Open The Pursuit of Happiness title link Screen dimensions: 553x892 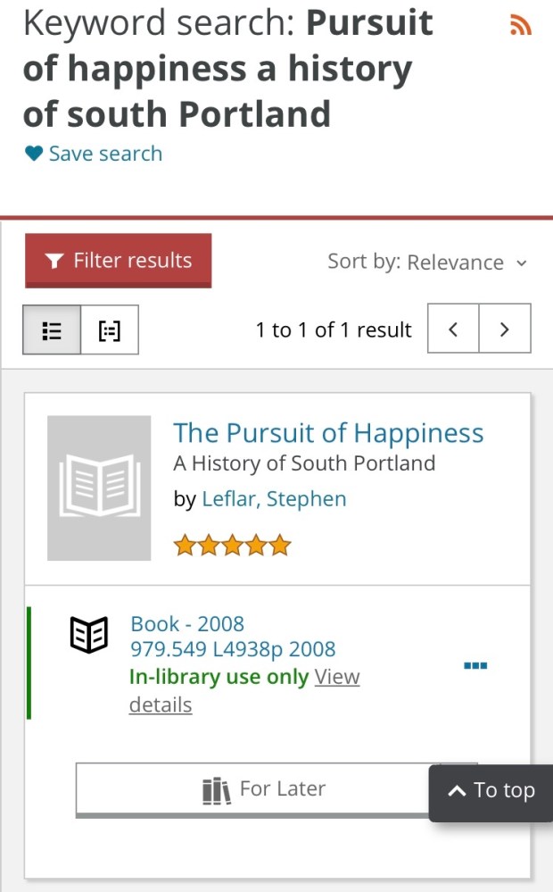pyautogui.click(x=328, y=433)
